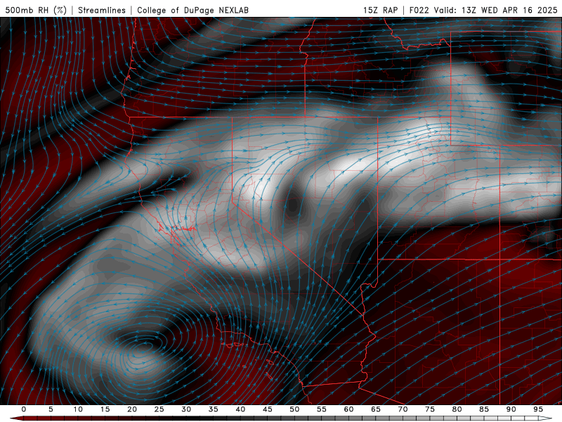Screen dimensions: 562x422
Task: Click the colorbar label "50"
Action: point(294,409)
